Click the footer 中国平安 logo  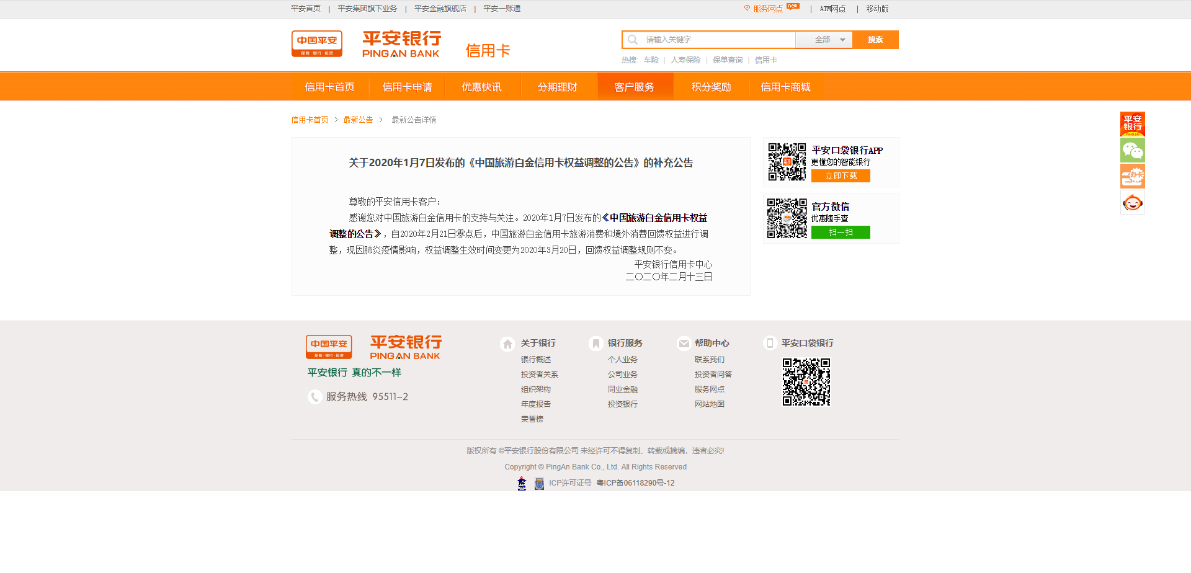pyautogui.click(x=329, y=347)
